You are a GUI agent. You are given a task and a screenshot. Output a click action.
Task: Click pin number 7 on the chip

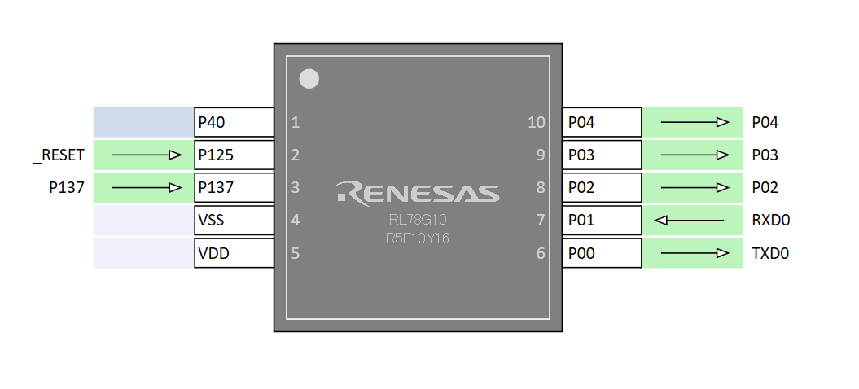tap(541, 221)
